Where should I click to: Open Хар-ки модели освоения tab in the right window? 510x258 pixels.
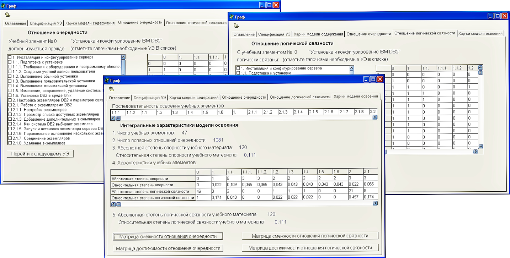(x=480, y=34)
